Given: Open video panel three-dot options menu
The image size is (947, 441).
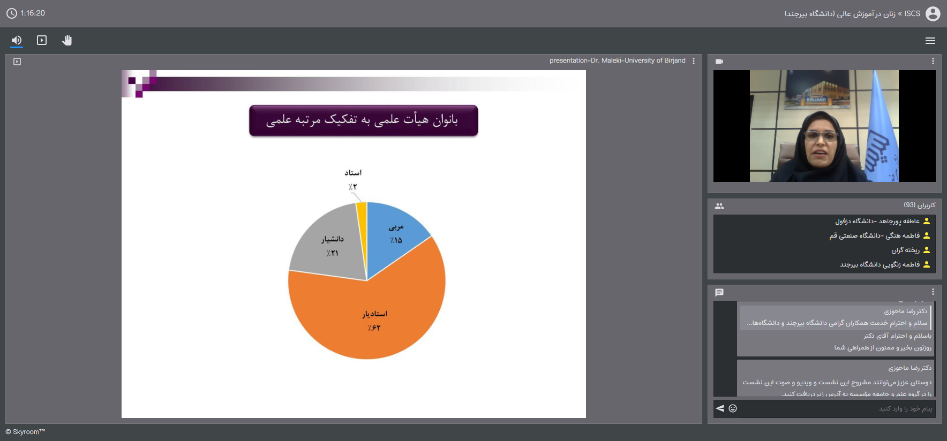Looking at the screenshot, I should [x=933, y=62].
